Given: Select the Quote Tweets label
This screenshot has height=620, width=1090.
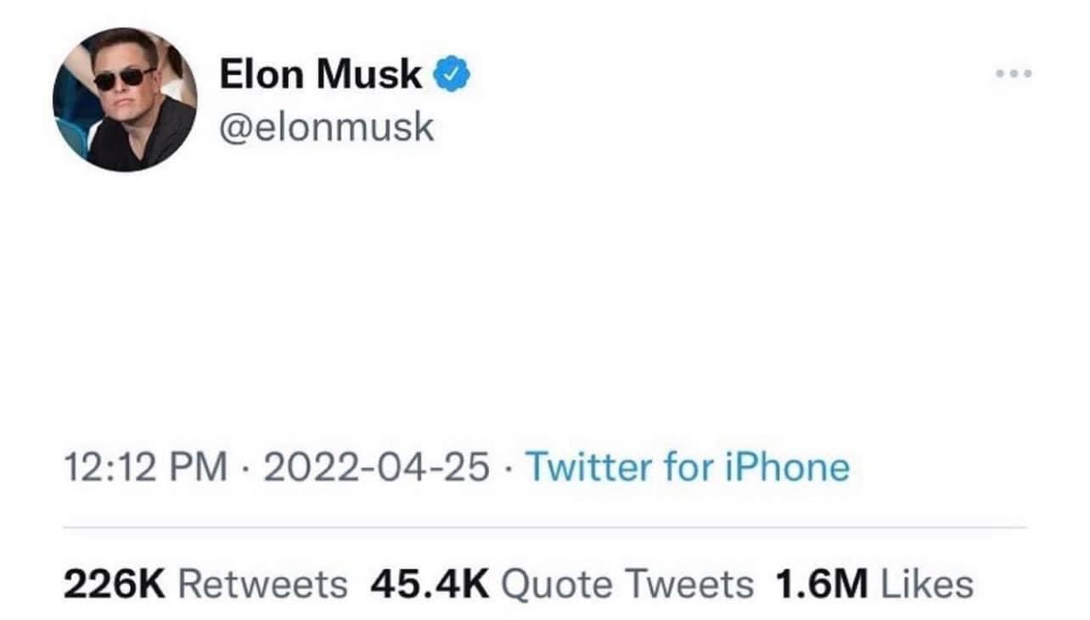Looking at the screenshot, I should 627,584.
